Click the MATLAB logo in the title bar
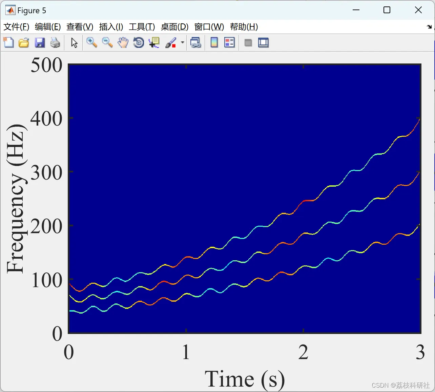This screenshot has width=435, height=392. click(10, 10)
